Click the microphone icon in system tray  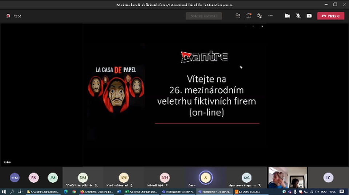click(295, 192)
